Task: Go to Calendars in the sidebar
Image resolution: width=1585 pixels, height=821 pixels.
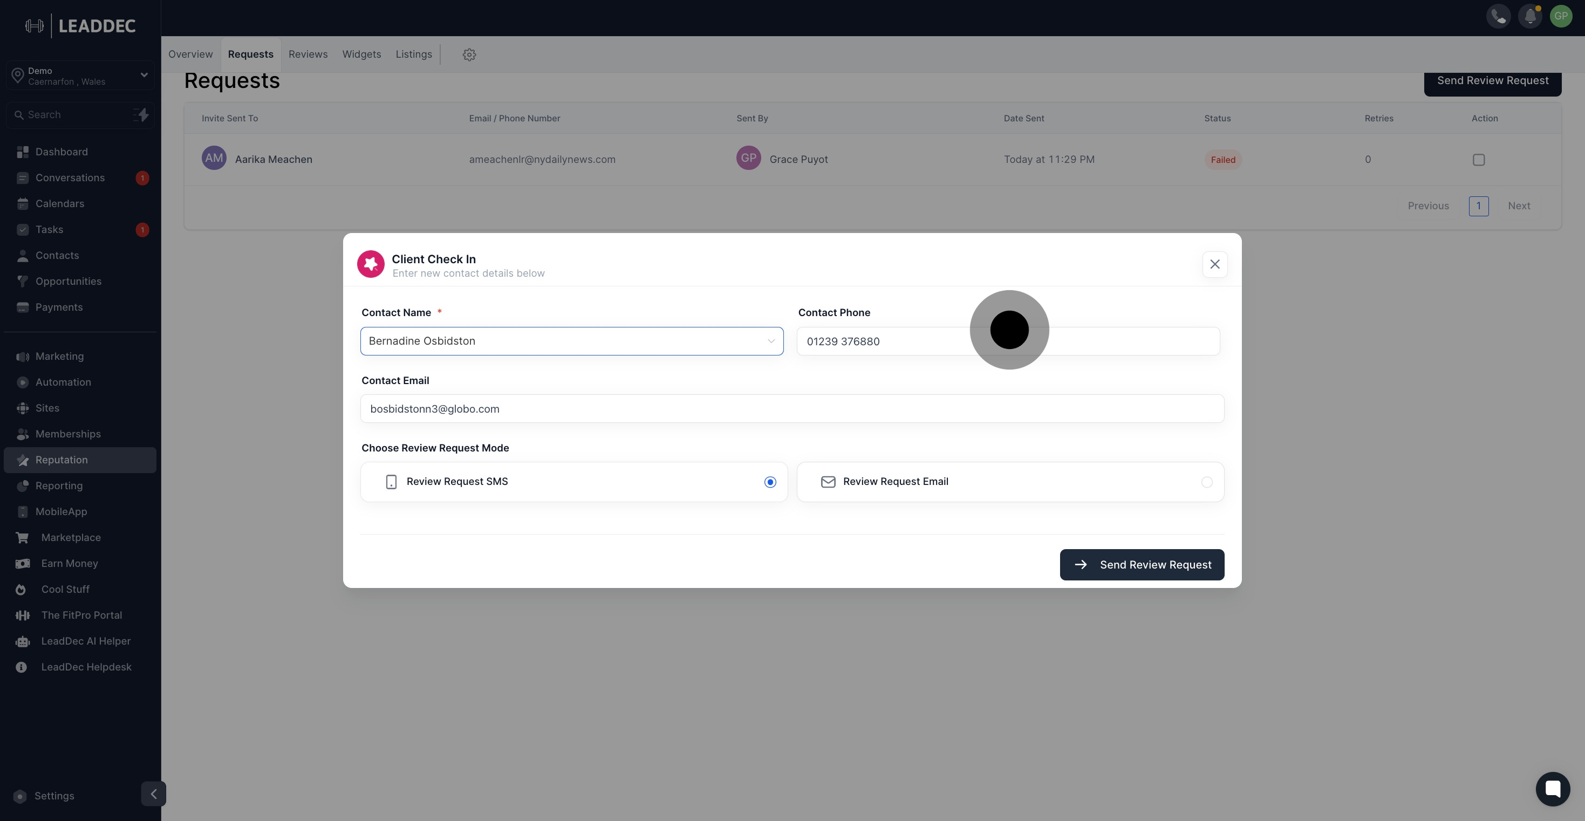Action: point(80,204)
